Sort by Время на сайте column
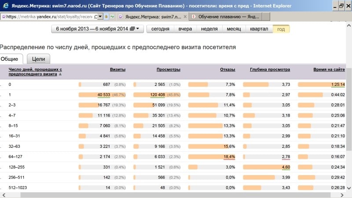The height and width of the screenshot is (198, 352). coord(329,70)
